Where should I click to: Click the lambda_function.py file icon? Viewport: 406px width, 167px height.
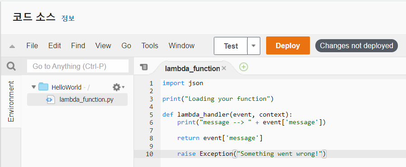click(51, 99)
